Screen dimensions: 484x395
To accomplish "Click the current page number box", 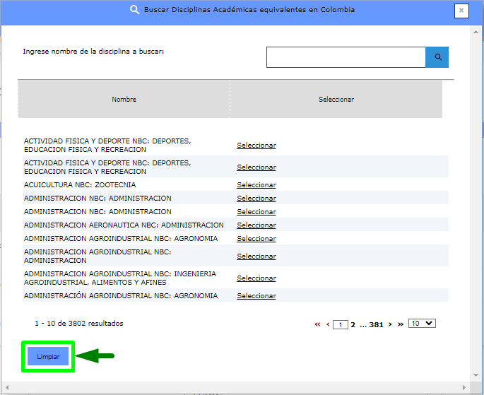I will [341, 325].
